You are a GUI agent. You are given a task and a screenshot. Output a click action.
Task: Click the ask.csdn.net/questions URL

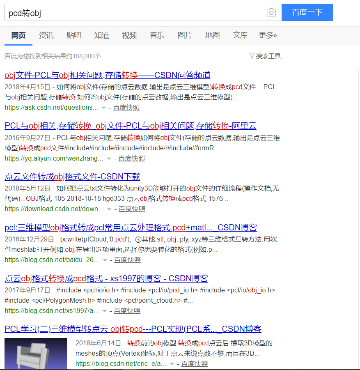(51, 107)
